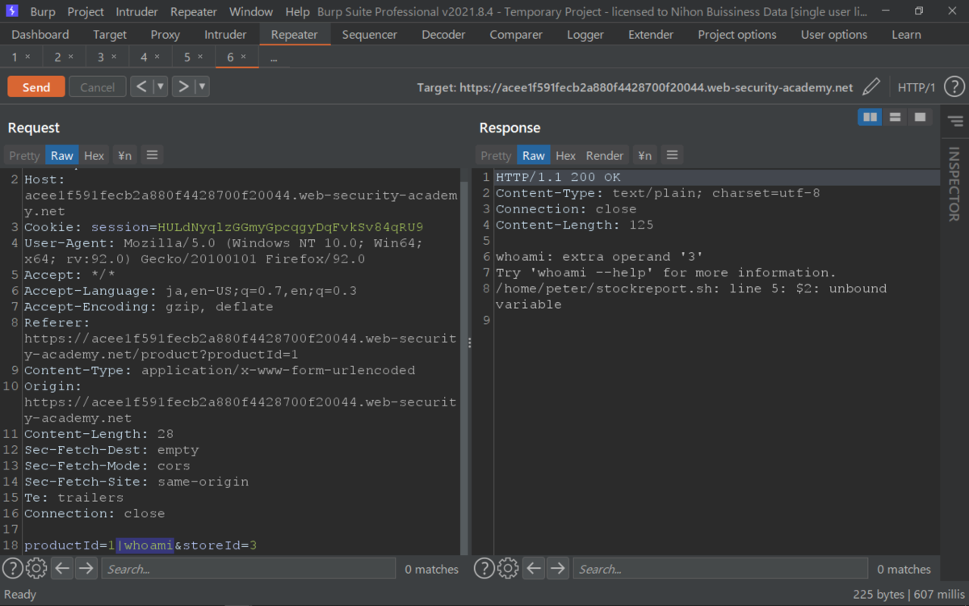Switch Request view to Hex
This screenshot has width=969, height=606.
click(94, 155)
